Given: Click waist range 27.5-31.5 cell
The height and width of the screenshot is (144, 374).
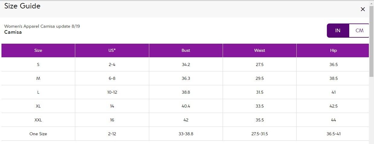Looking at the screenshot, I should (260, 134).
